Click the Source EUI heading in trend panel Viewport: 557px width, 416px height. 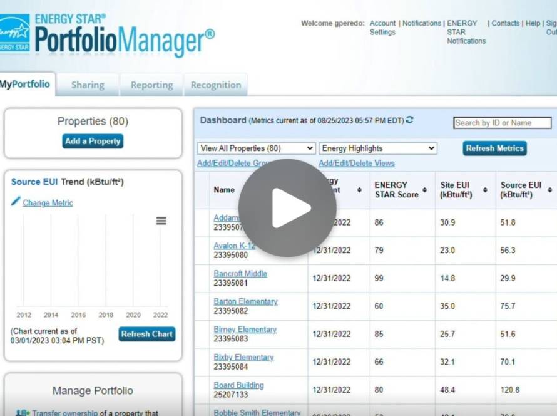(34, 182)
